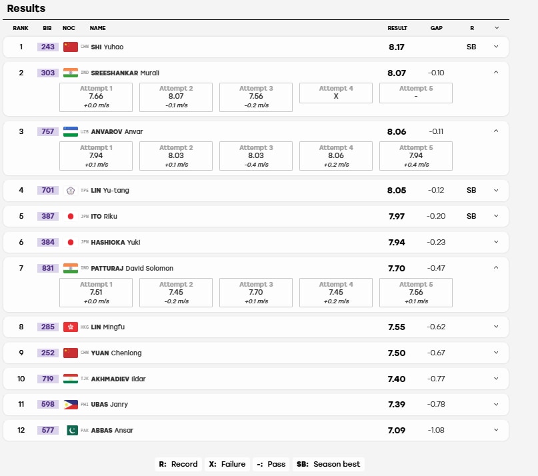Image resolution: width=538 pixels, height=476 pixels.
Task: Click the Tajikistan flag beside AKHMADIEV Ildar
Action: 71,379
